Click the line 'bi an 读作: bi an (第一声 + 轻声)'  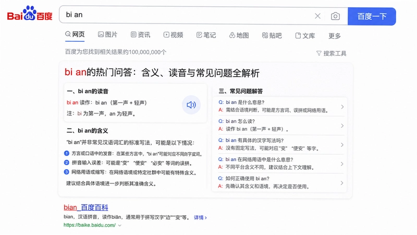[x=107, y=102]
